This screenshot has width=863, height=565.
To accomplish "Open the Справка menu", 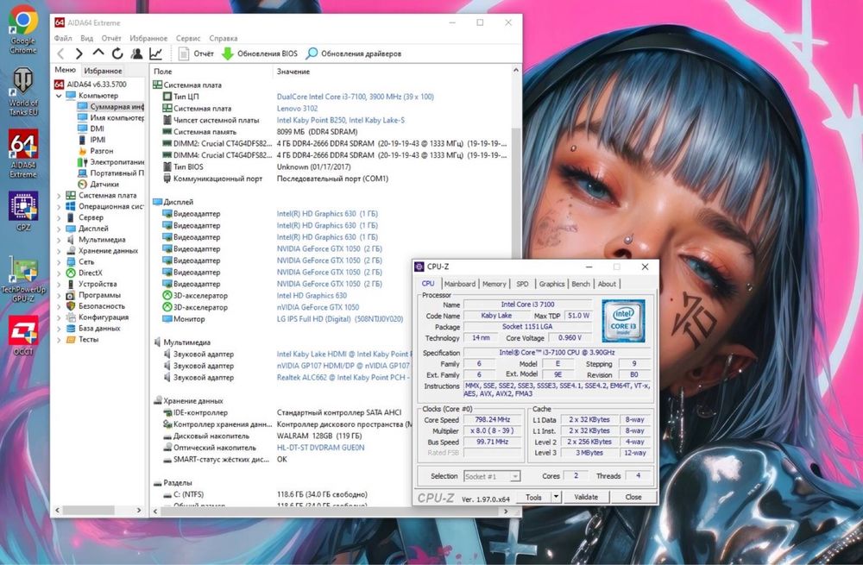I will pos(224,38).
